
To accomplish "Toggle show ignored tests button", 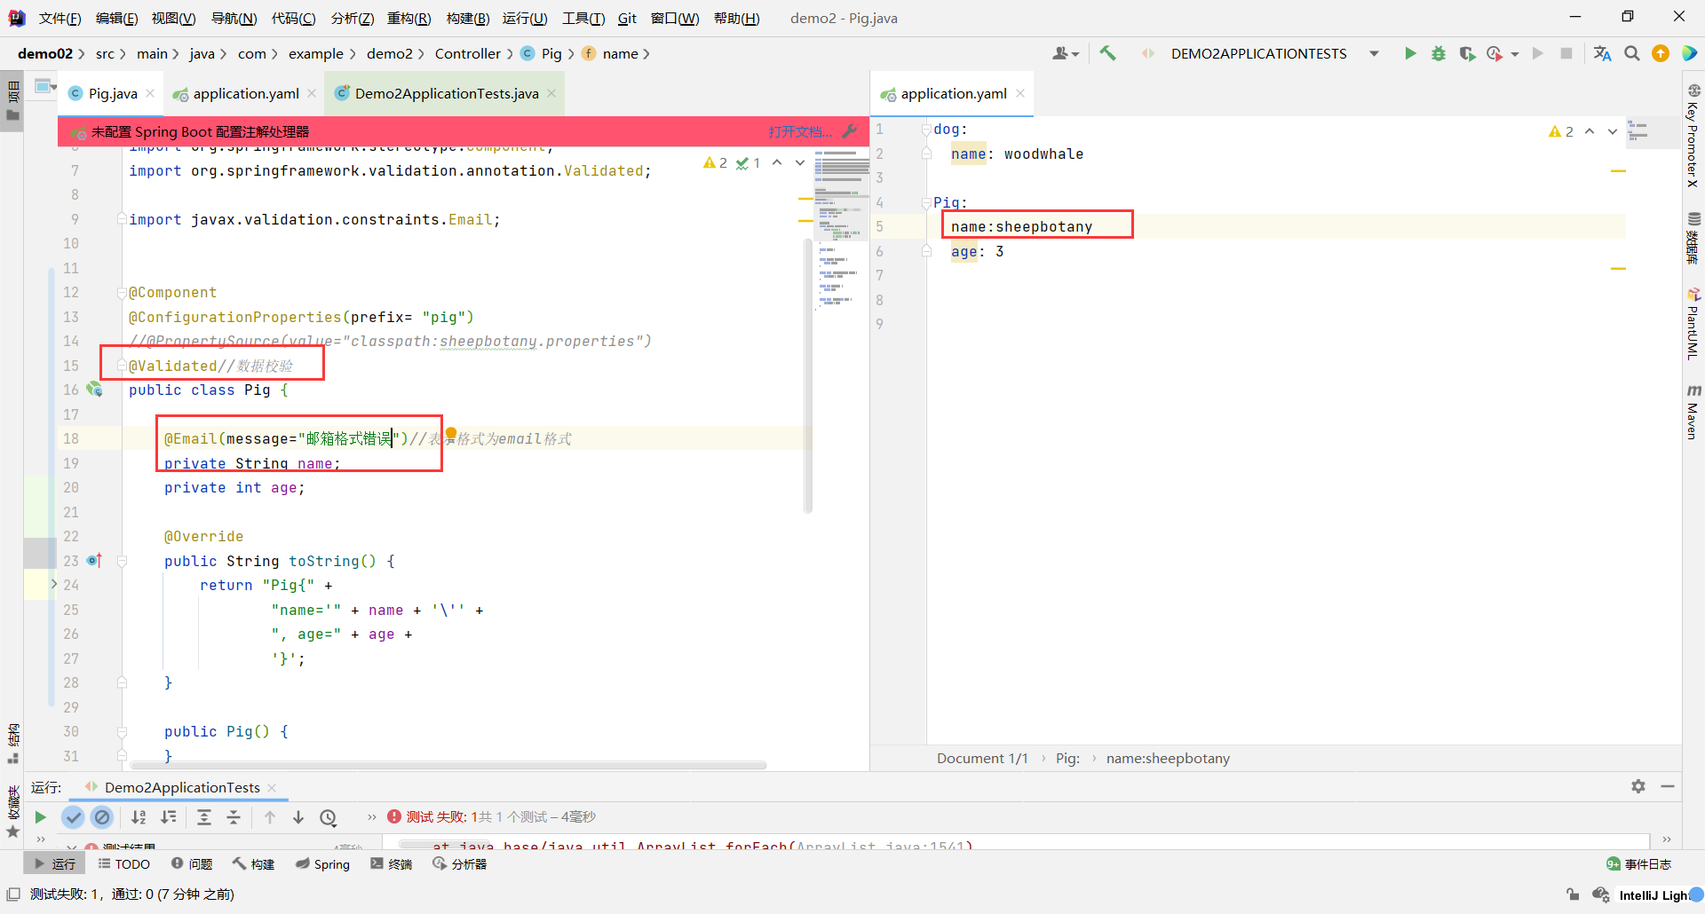I will (102, 817).
